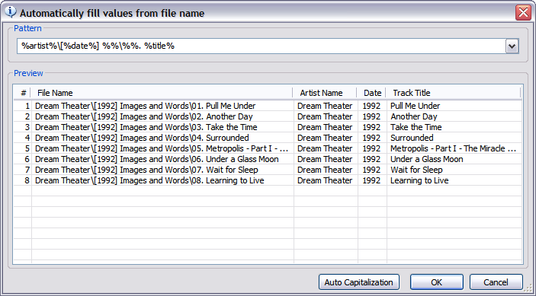Click track title 'Metropolis - Part I - The Miracle'
Image resolution: width=536 pixels, height=296 pixels.
point(454,148)
